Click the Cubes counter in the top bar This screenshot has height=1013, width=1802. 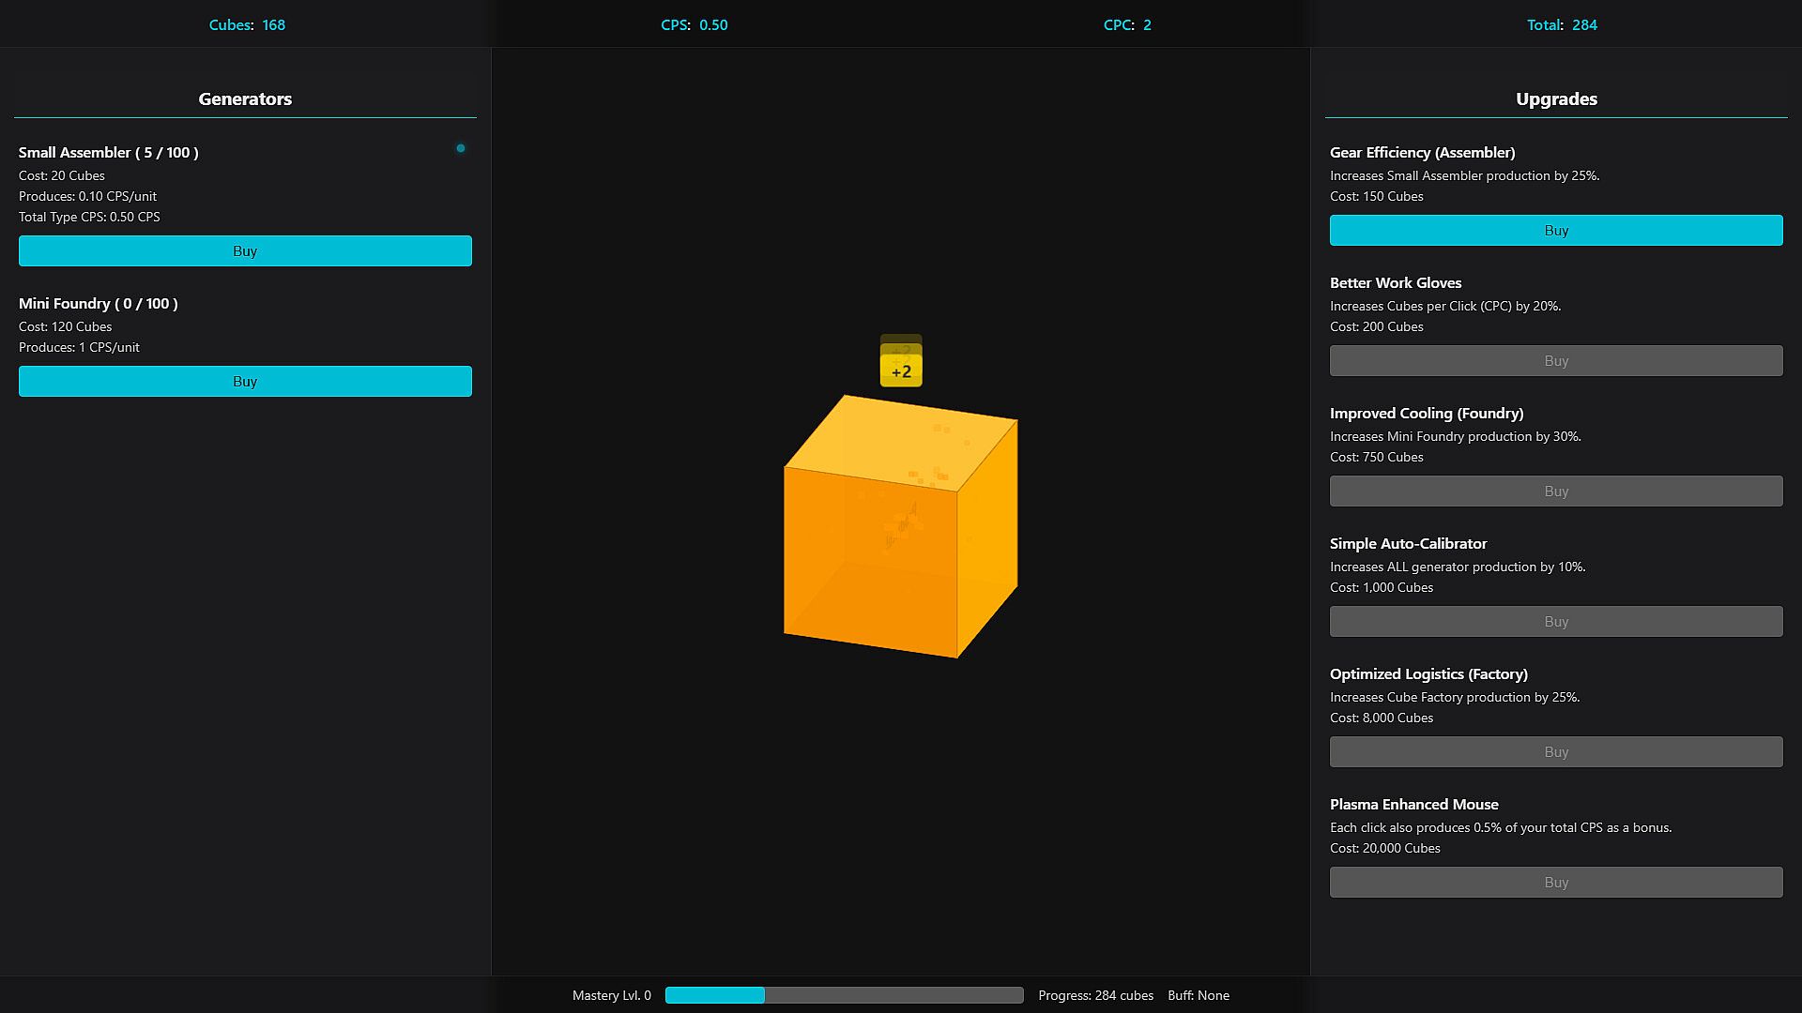247,25
